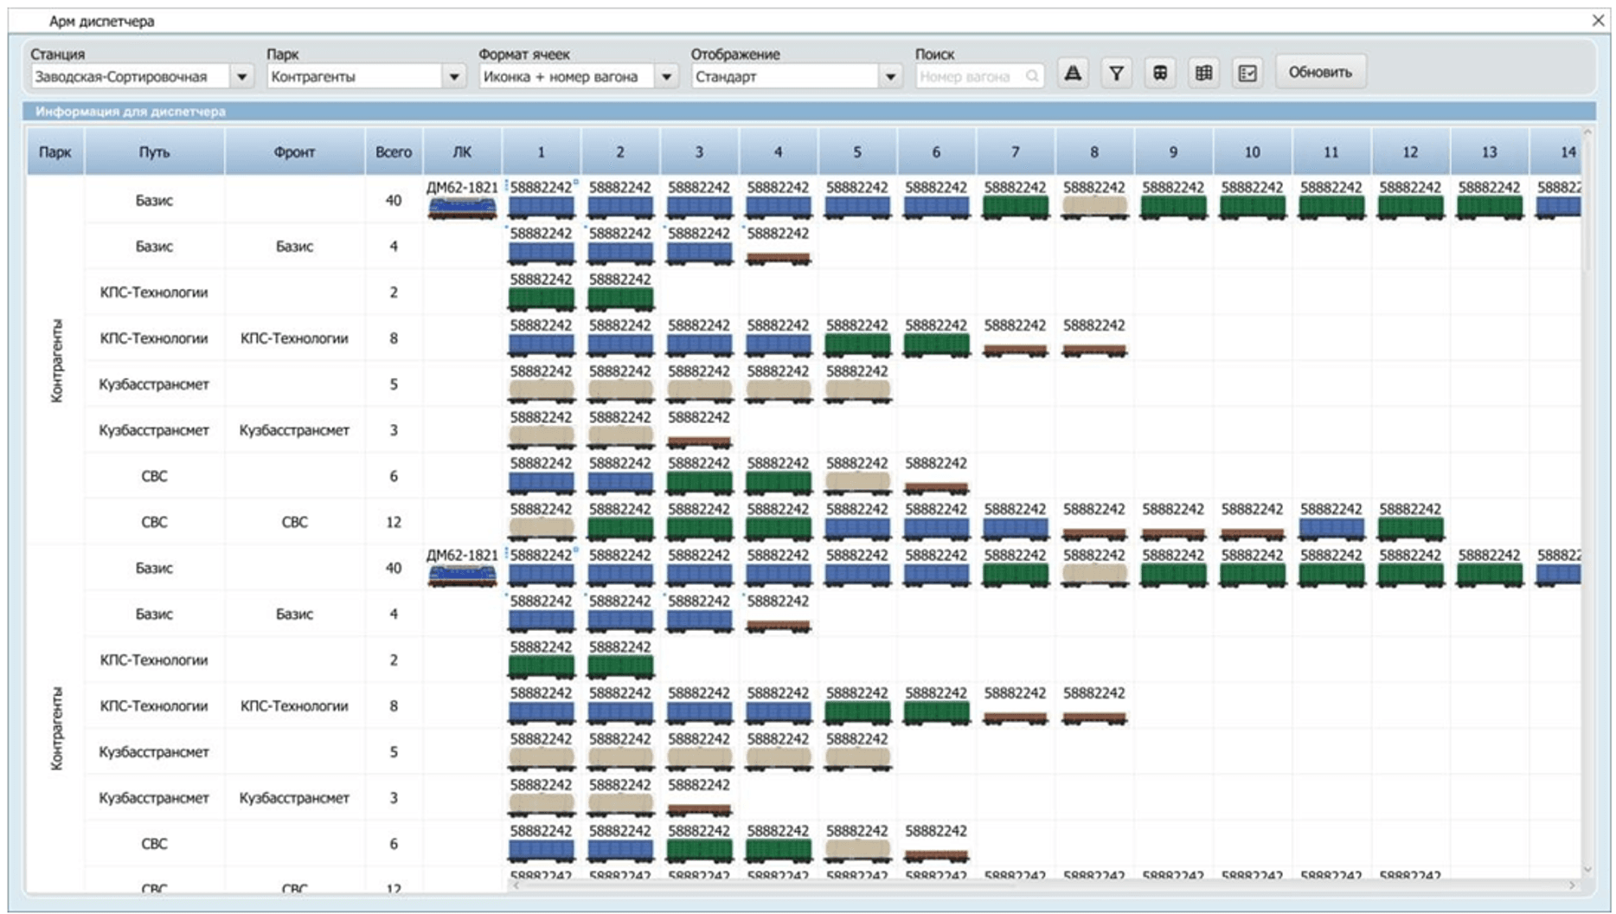
Task: Click beige tank wagon in column 8, upper Базис 40 row
Action: click(x=1094, y=207)
